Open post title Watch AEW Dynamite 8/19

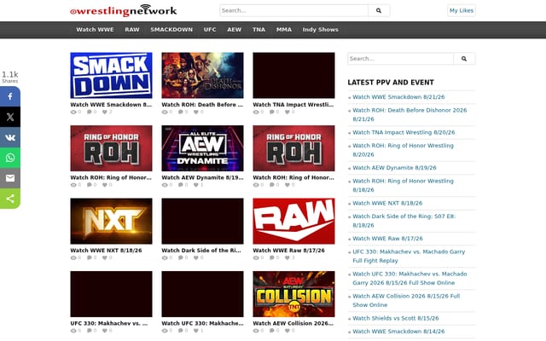[x=202, y=177]
